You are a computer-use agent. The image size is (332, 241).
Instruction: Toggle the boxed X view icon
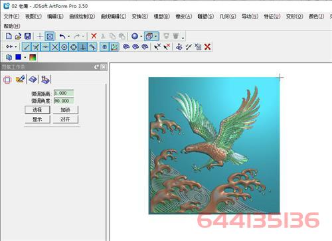(x=50, y=37)
